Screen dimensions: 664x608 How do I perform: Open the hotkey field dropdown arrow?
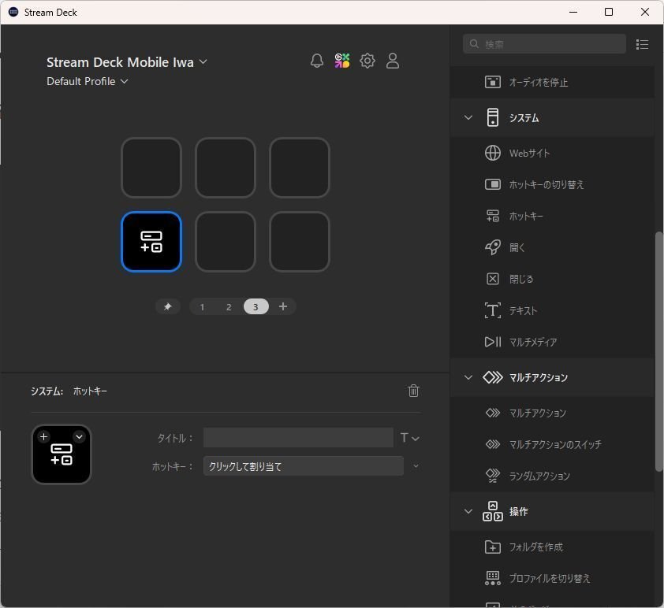(416, 466)
